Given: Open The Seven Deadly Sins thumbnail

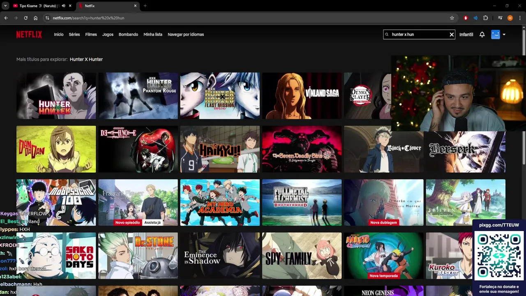Looking at the screenshot, I should pyautogui.click(x=302, y=149).
